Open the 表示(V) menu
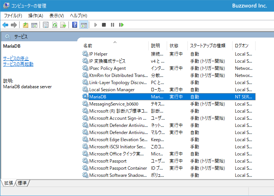 coord(56,16)
